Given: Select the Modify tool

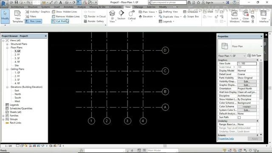Looking at the screenshot, I should (x=5, y=16).
